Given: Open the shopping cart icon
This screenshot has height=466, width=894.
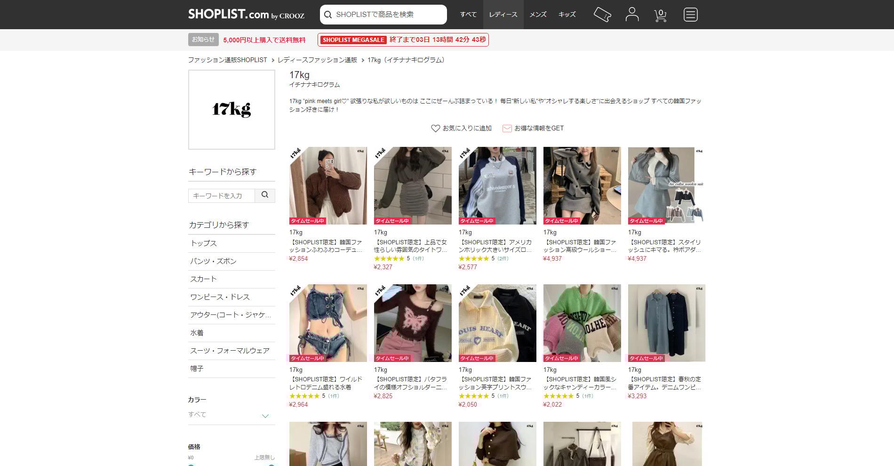Looking at the screenshot, I should tap(661, 15).
